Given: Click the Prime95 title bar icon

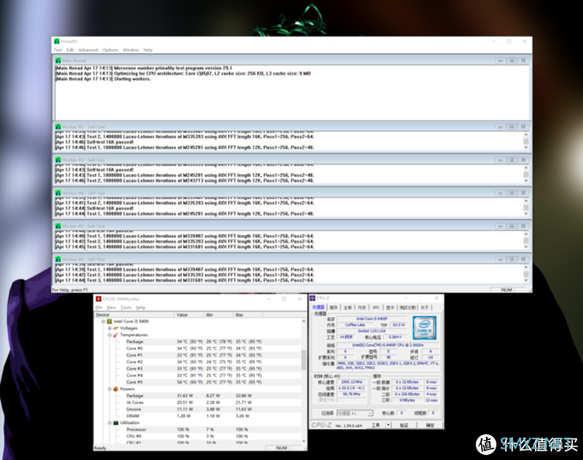Looking at the screenshot, I should [x=57, y=41].
